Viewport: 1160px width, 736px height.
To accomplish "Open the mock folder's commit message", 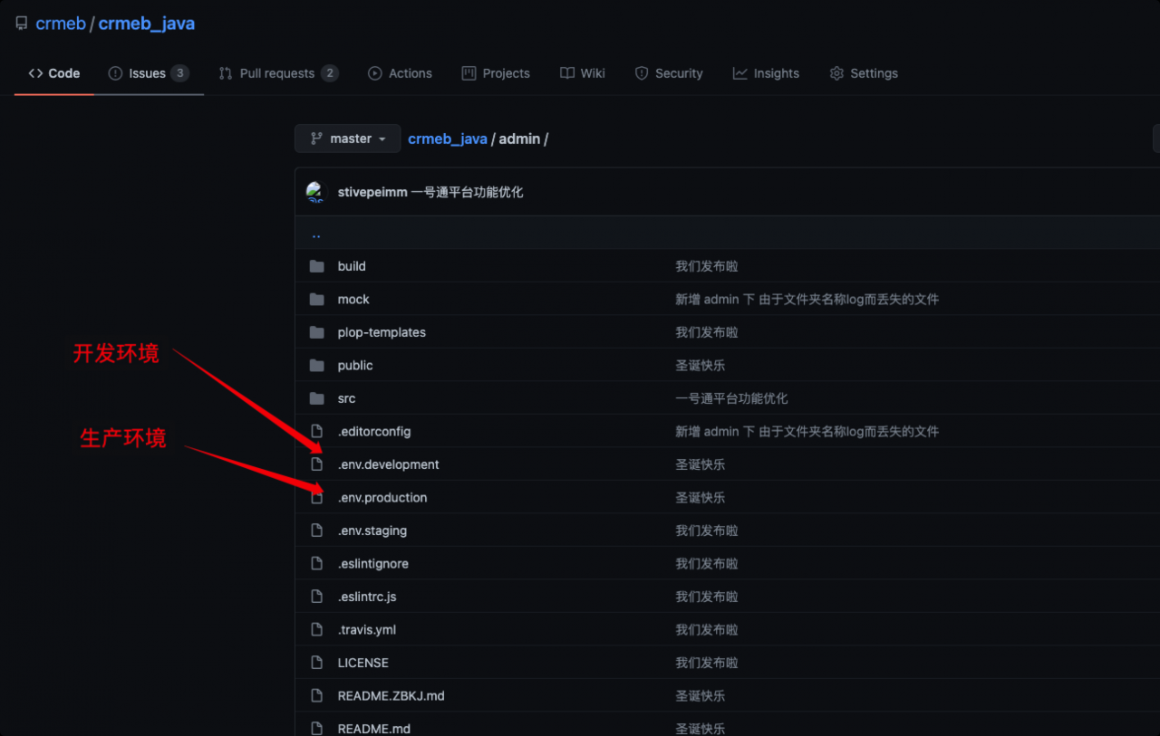I will coord(807,300).
